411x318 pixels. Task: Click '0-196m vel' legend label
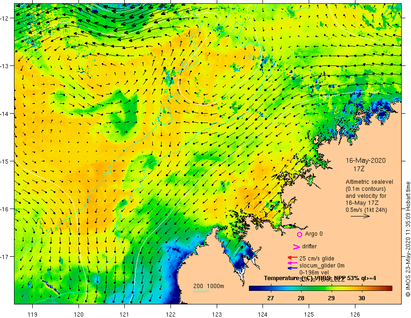[314, 273]
